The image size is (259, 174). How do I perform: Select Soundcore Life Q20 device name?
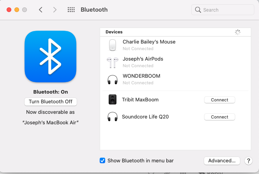coord(145,117)
